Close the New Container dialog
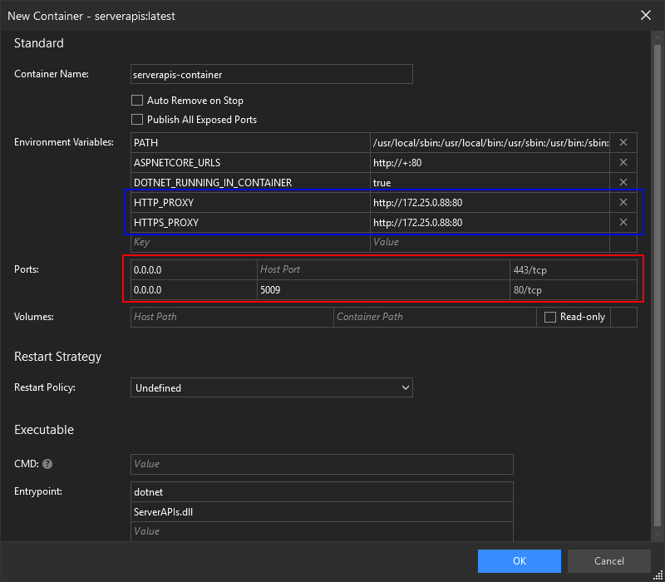Viewport: 665px width, 582px height. (x=646, y=15)
